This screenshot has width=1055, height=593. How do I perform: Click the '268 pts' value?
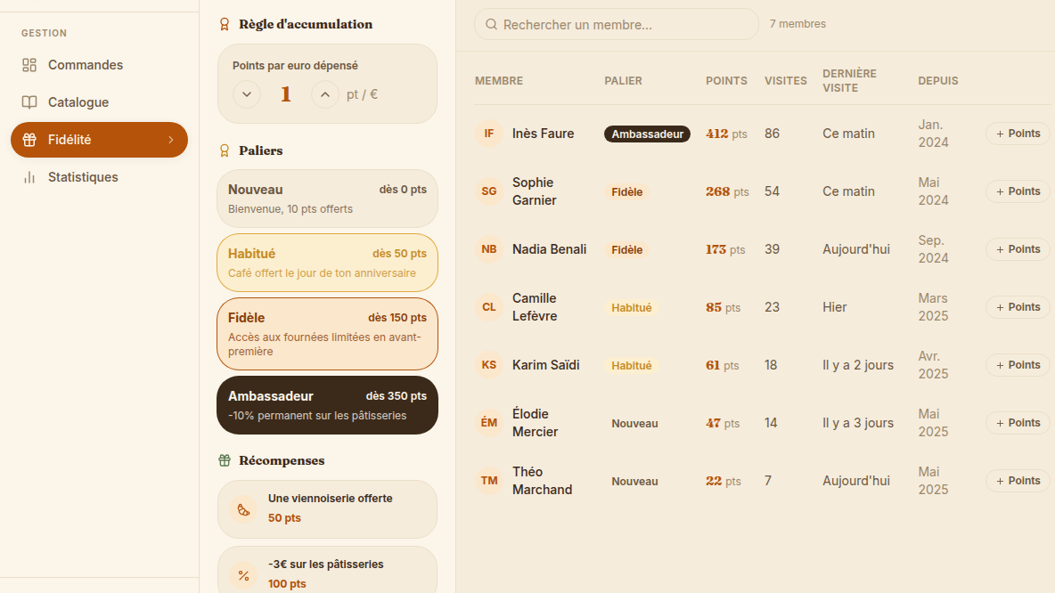[727, 191]
